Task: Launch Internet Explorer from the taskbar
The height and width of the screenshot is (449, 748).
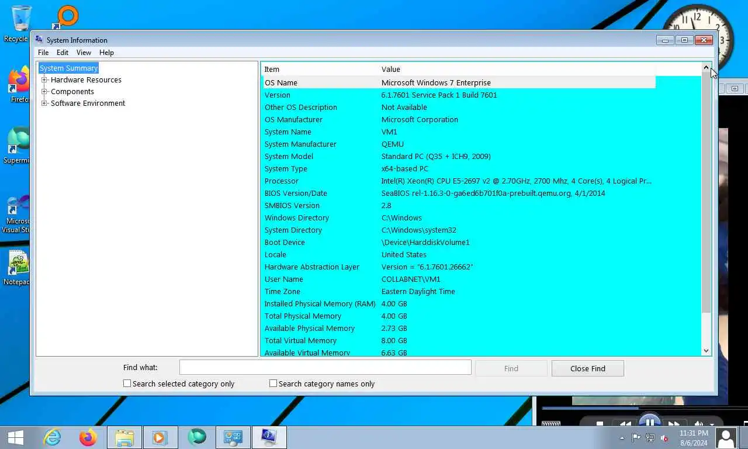Action: [x=53, y=437]
